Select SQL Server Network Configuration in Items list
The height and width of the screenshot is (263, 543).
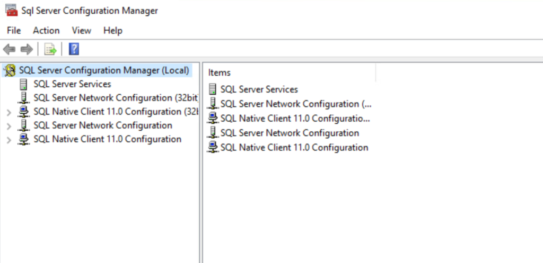click(290, 133)
